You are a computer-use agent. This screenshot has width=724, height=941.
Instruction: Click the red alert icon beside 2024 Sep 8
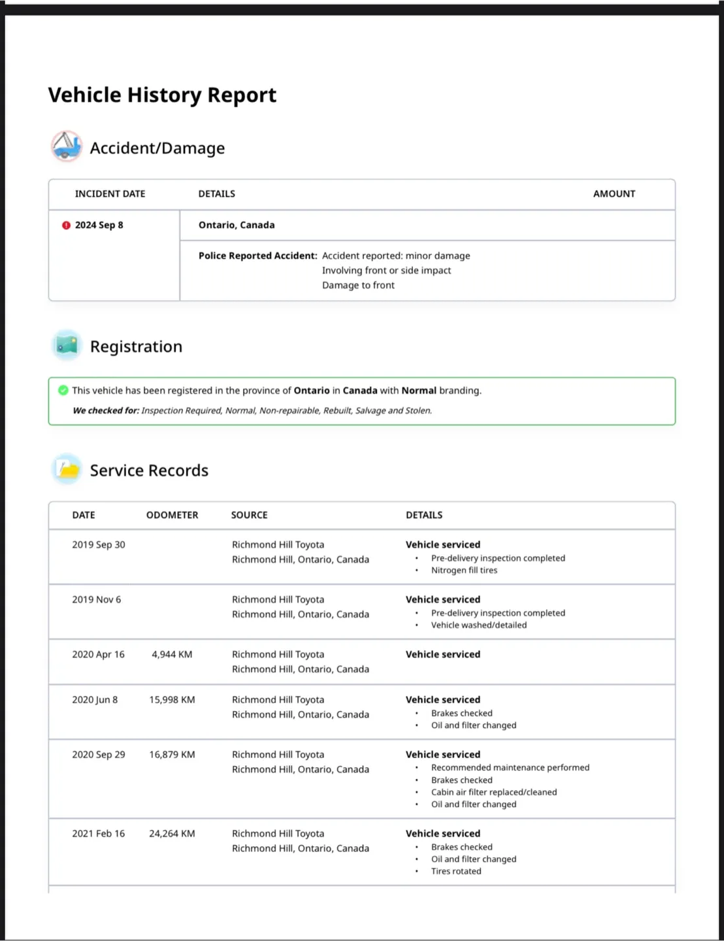[66, 225]
